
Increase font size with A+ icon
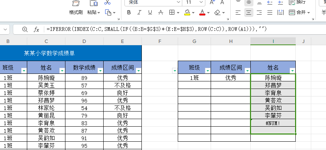coord(213,2)
